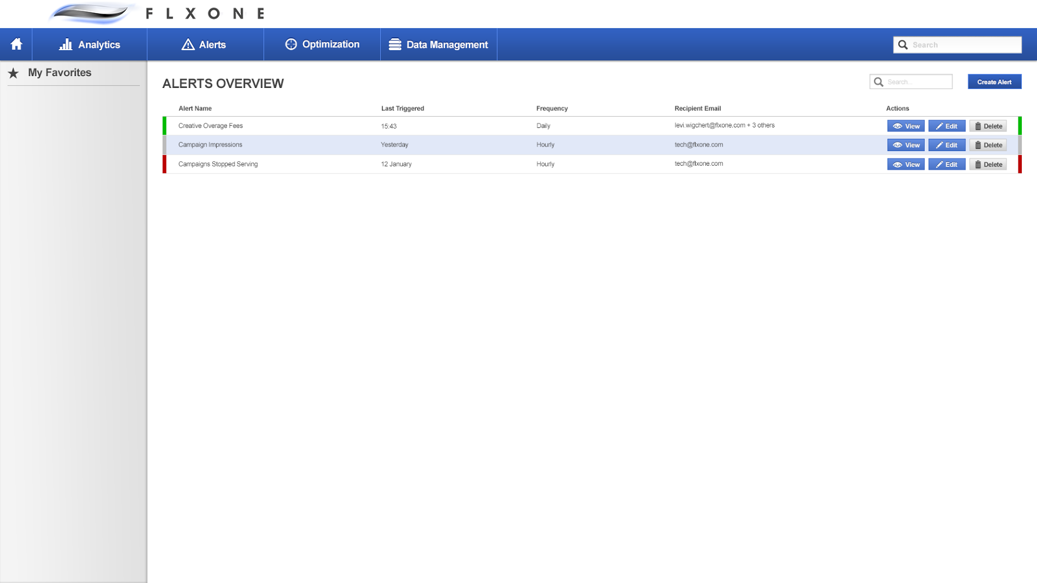Click magnifier icon in top navigation search
The image size is (1037, 583).
coord(903,45)
